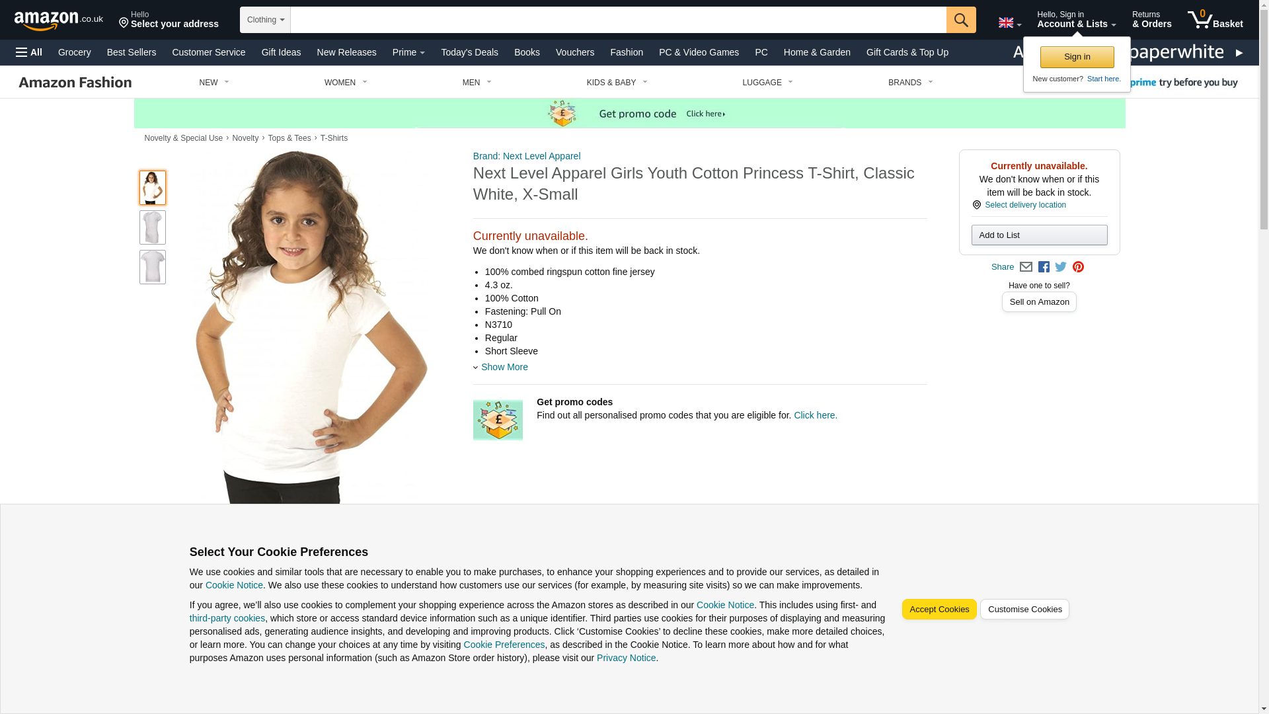
Task: Expand the Prime navigation dropdown
Action: coord(408,52)
